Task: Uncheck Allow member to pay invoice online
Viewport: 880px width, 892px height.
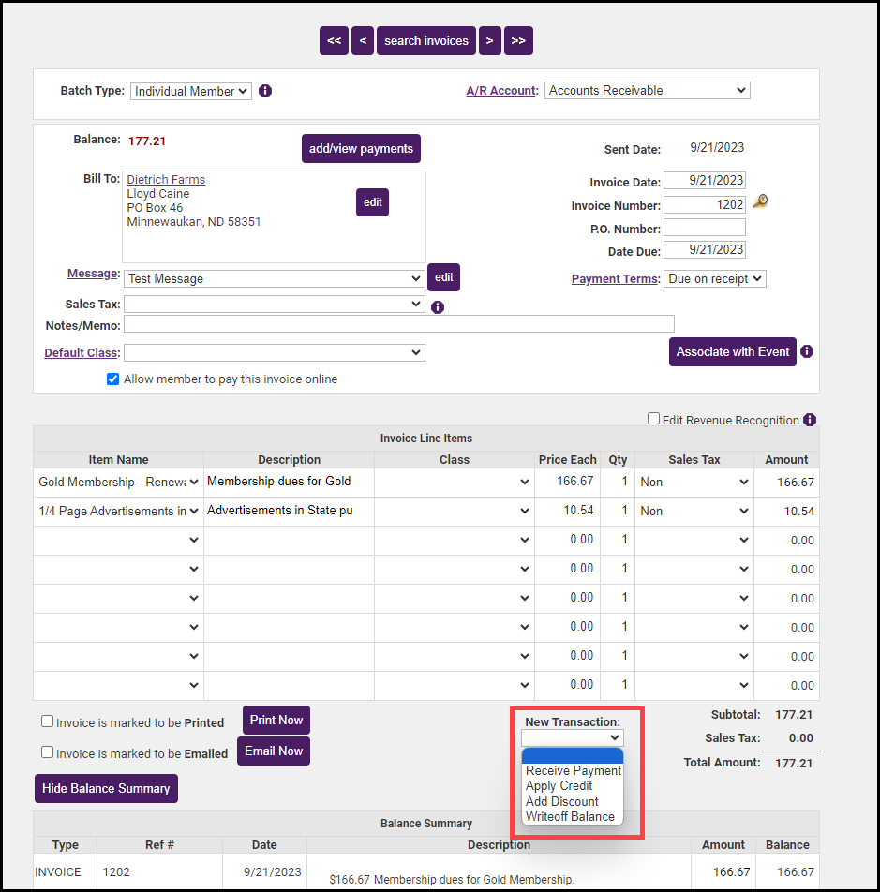Action: tap(113, 379)
